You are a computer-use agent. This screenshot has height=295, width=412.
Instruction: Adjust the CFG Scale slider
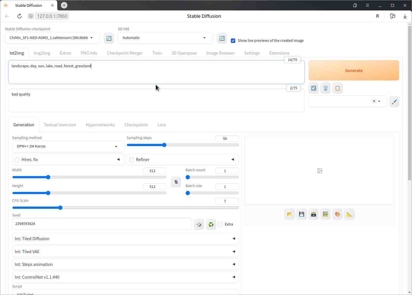125,208
